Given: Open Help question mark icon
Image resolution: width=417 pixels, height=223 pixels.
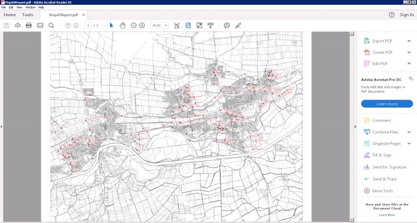Looking at the screenshot, I should (x=391, y=15).
